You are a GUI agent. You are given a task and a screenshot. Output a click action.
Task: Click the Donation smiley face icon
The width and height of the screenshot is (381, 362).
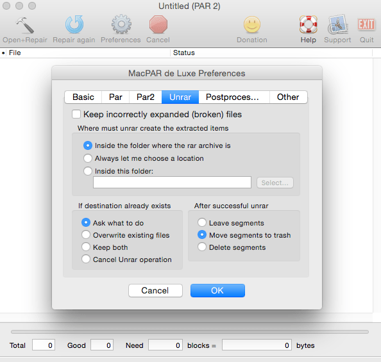[x=252, y=24]
